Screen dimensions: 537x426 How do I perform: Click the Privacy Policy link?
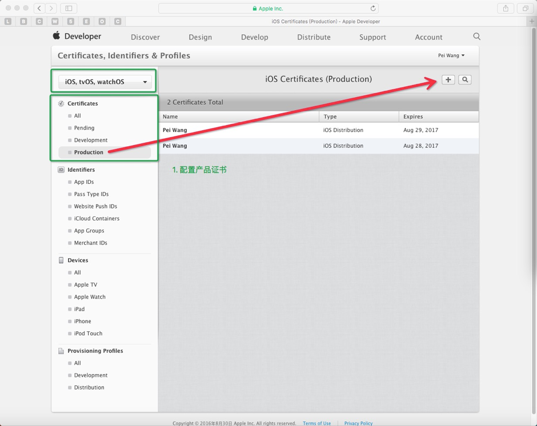tap(358, 423)
